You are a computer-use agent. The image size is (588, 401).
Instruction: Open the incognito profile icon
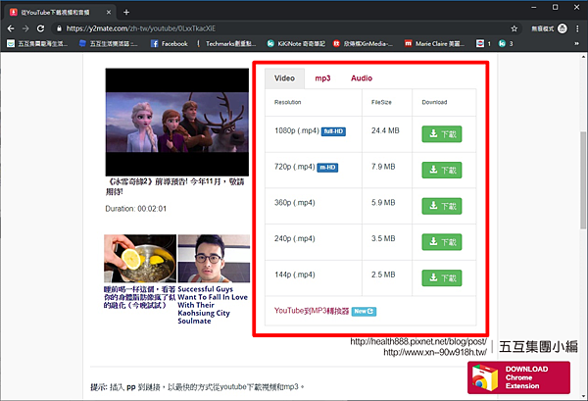(563, 28)
